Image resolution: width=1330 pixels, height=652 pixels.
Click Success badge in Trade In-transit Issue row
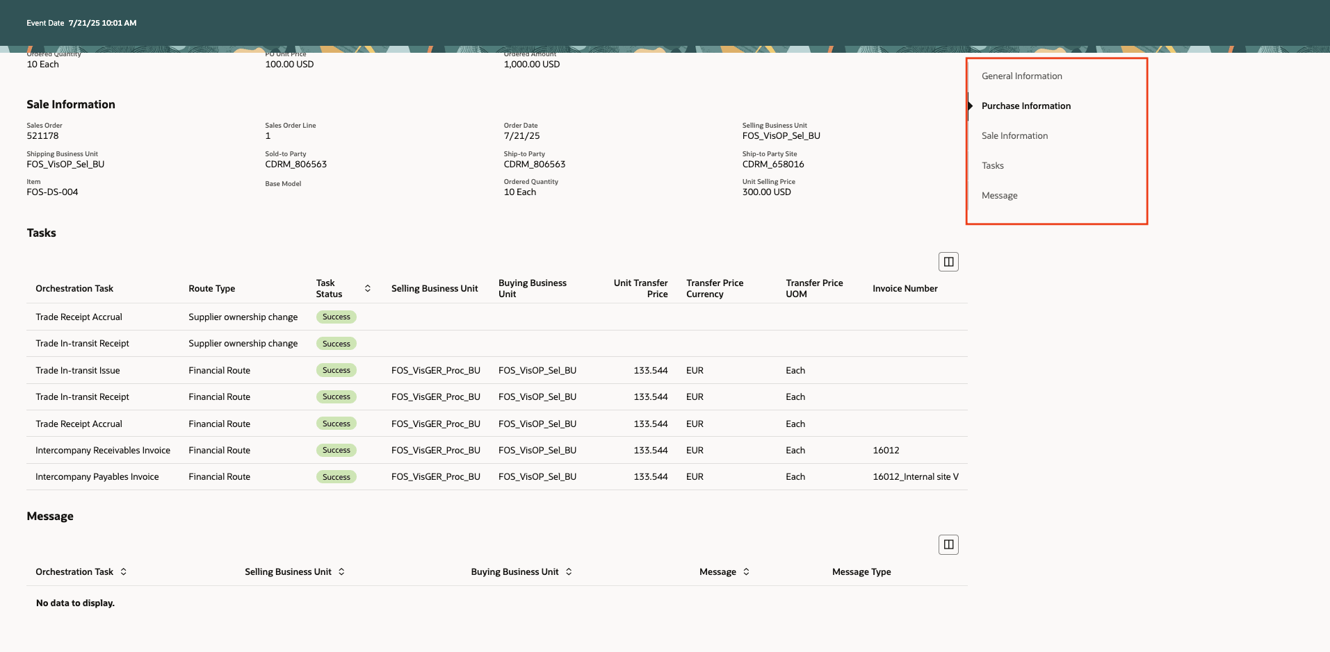(336, 371)
